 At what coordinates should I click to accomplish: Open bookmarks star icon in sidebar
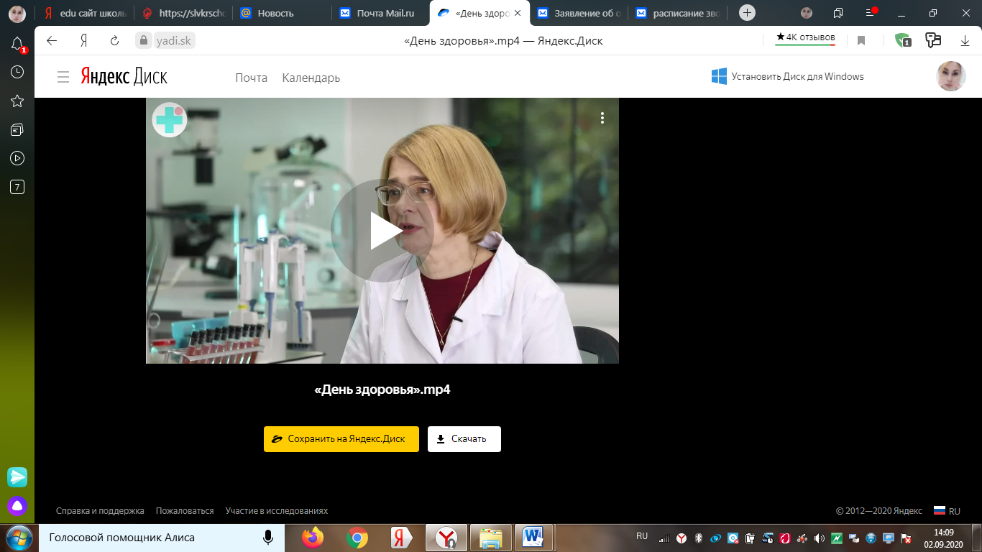point(17,101)
